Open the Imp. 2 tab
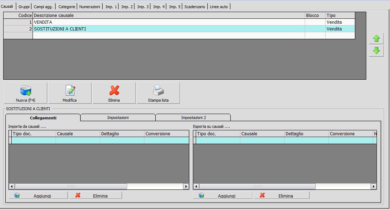The image size is (390, 210). pyautogui.click(x=127, y=7)
